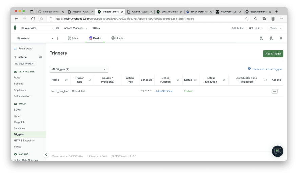Screen dimensions: 298x175
Task: Open Rules under Data Access
Action: click(x=17, y=78)
